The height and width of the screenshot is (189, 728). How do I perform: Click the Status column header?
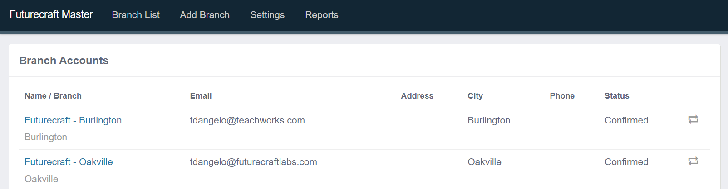pyautogui.click(x=617, y=96)
